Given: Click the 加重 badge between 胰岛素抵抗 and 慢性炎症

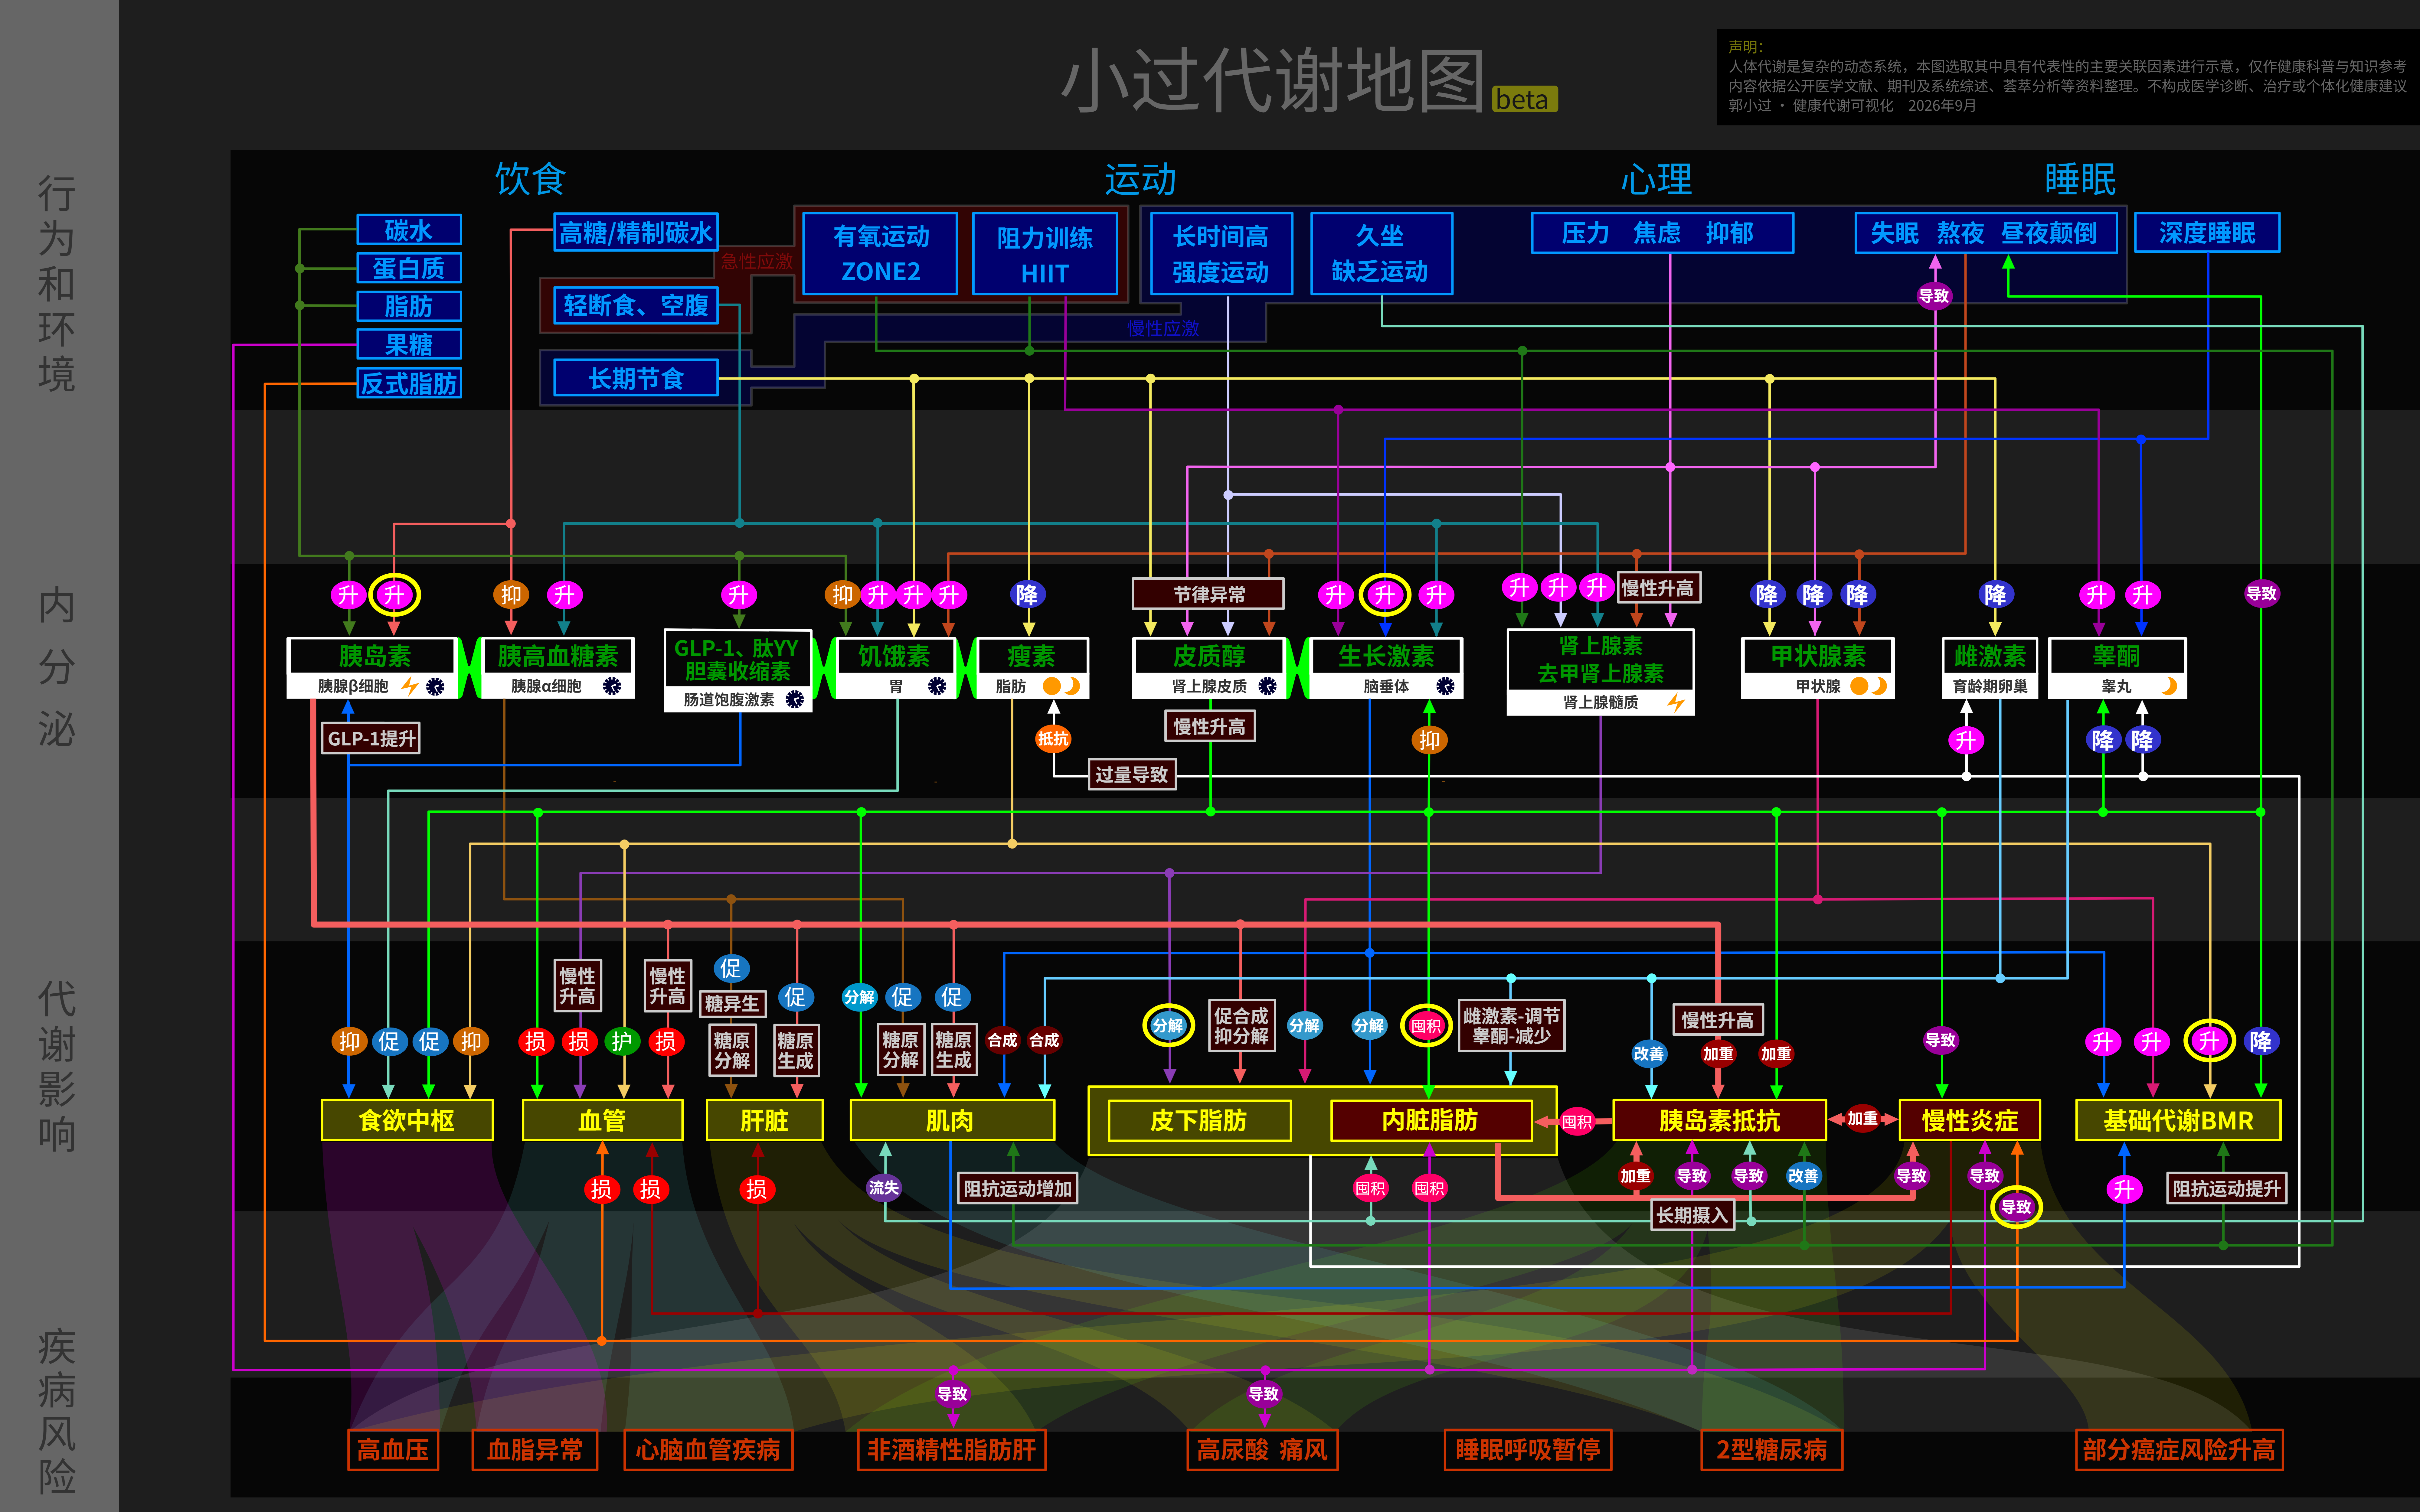Looking at the screenshot, I should pyautogui.click(x=1862, y=1119).
